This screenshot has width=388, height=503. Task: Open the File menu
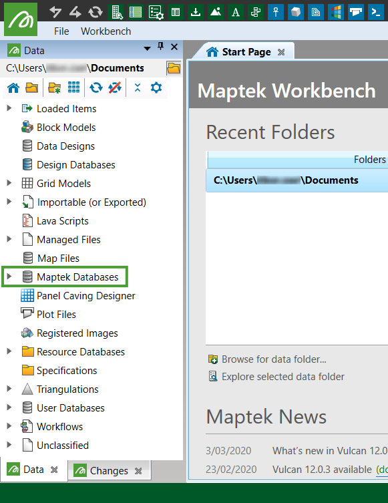(x=61, y=31)
